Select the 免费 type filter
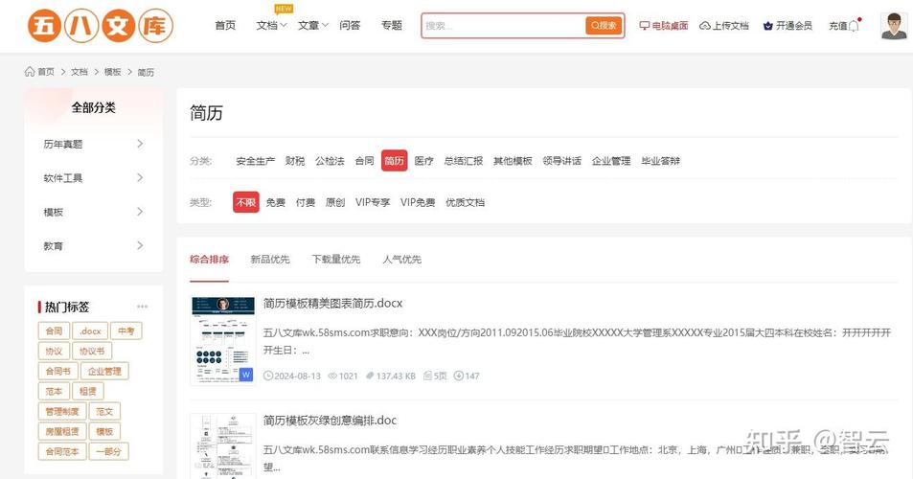This screenshot has width=913, height=479. pyautogui.click(x=276, y=202)
